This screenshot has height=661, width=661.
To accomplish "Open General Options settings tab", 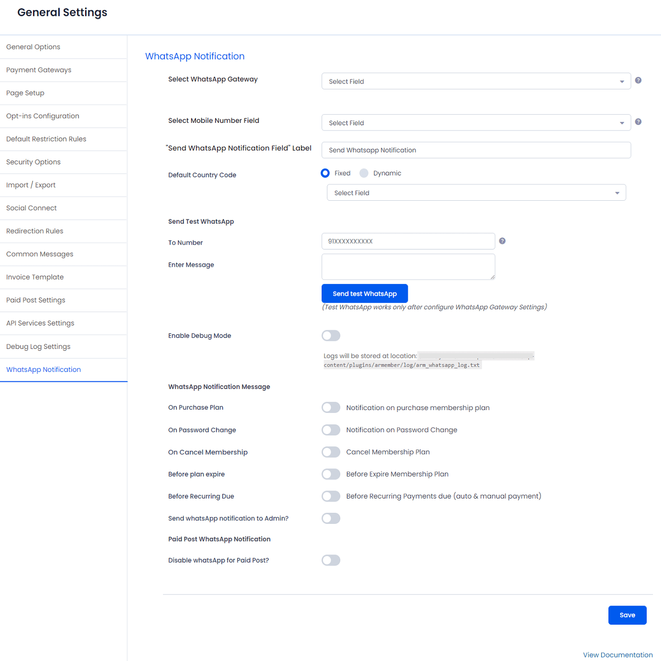I will click(x=64, y=47).
